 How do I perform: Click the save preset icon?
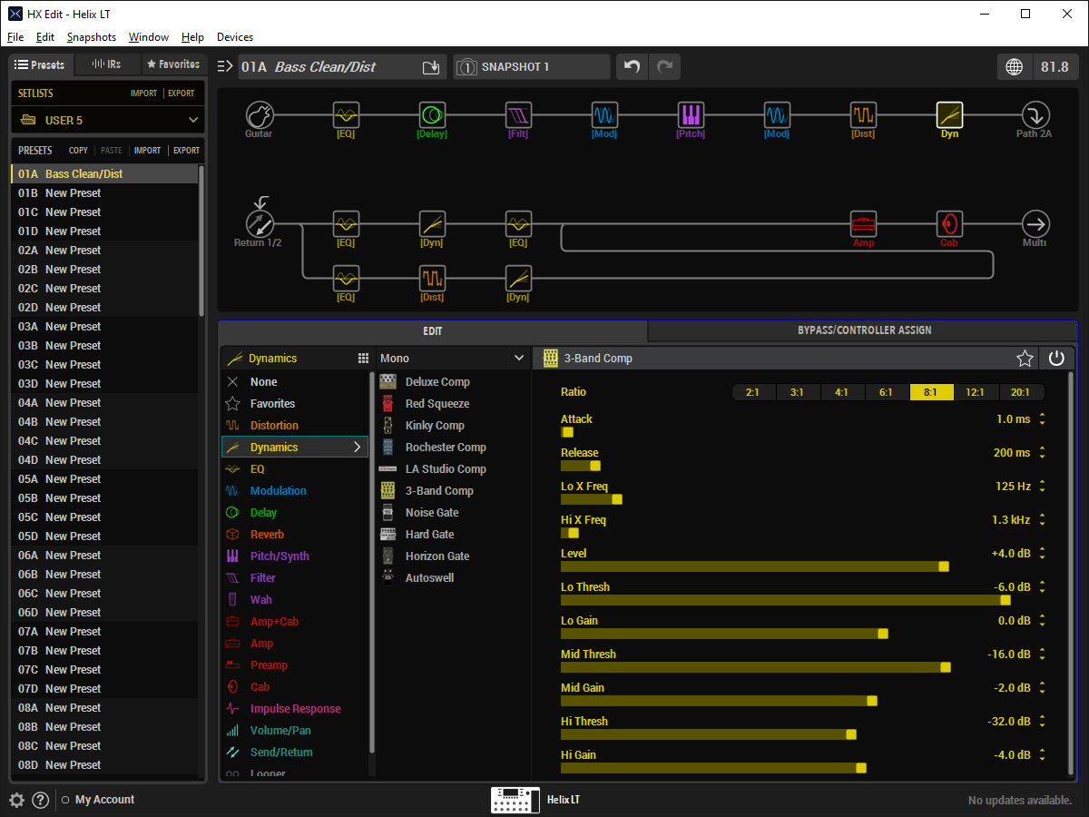(431, 67)
